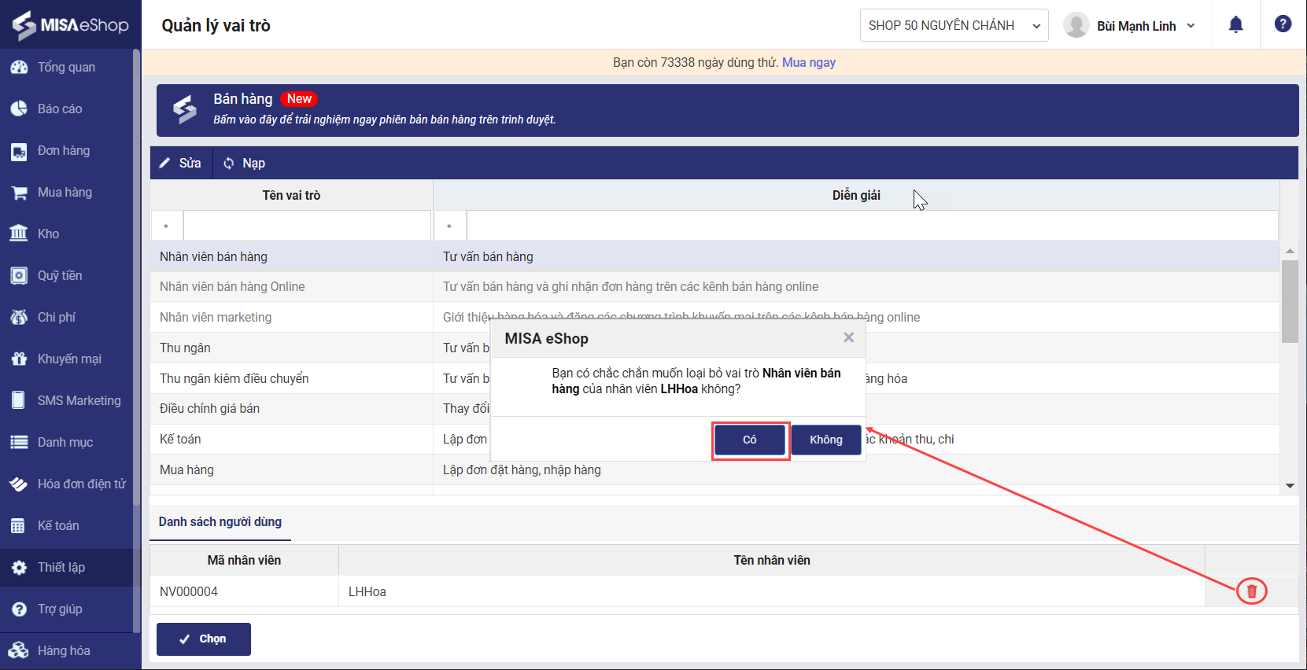This screenshot has height=670, width=1307.
Task: Open Diễn giải filter operator dropdown
Action: coord(450,226)
